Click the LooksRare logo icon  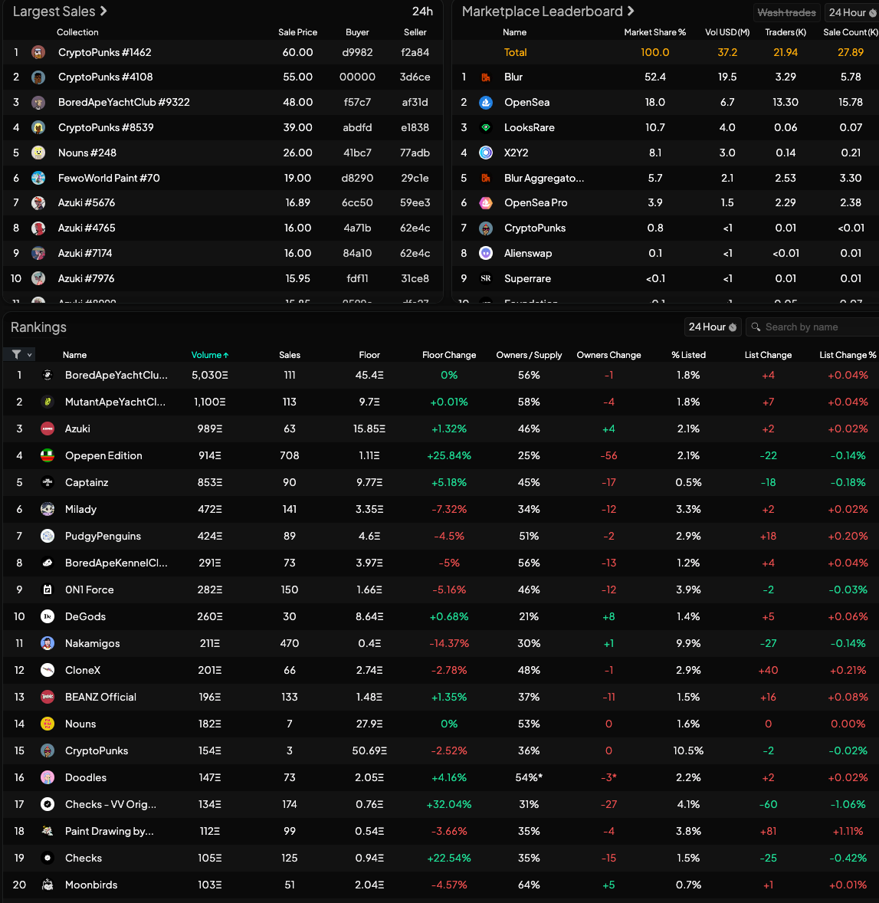[x=486, y=127]
